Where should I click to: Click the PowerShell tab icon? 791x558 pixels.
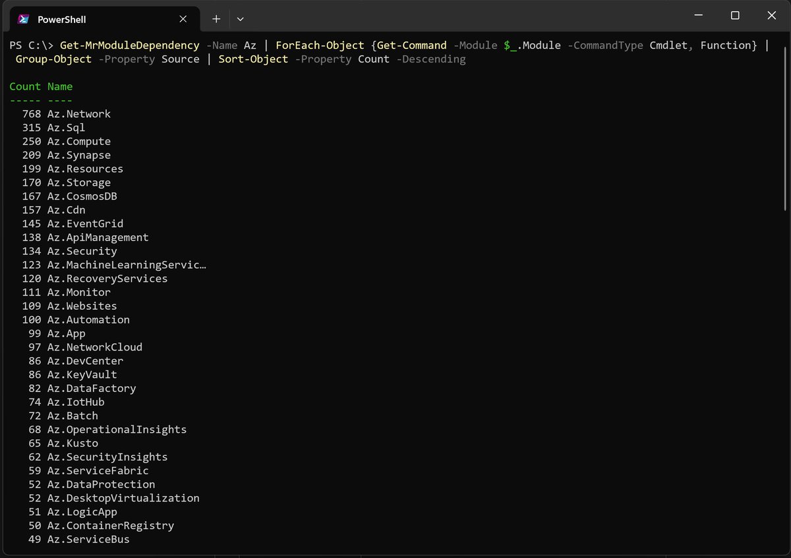click(23, 19)
